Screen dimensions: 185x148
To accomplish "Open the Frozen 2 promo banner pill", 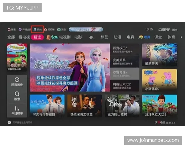I will coord(86,30).
